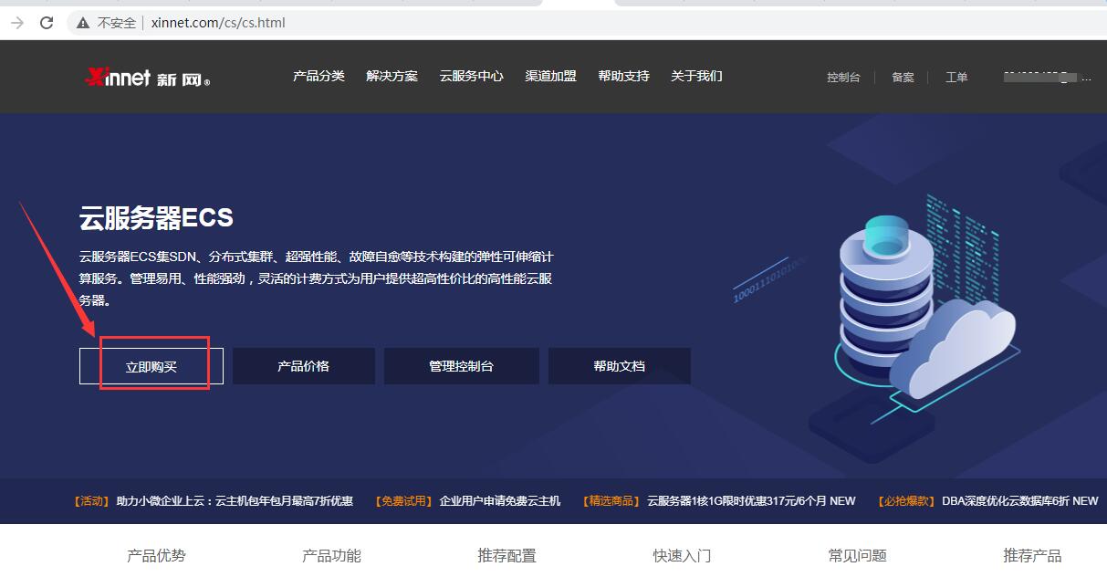Switch to 推荐配置 tab
This screenshot has width=1107, height=577.
coord(507,555)
